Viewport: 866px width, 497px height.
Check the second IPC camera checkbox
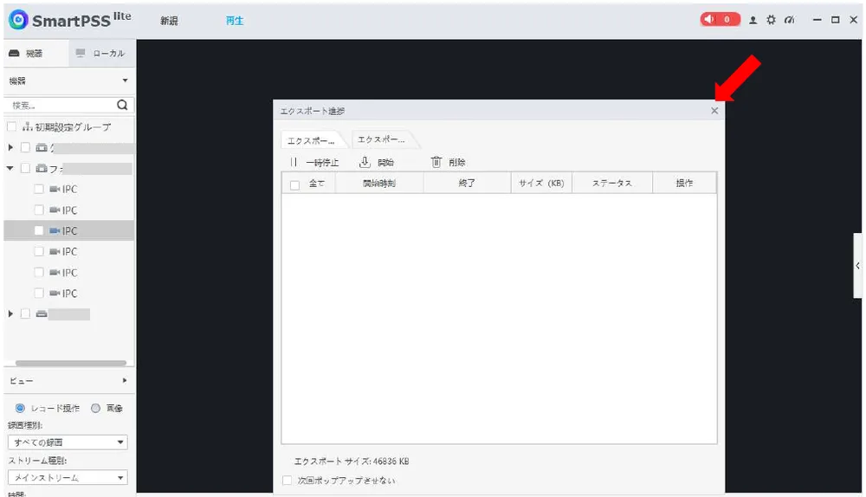(x=39, y=210)
